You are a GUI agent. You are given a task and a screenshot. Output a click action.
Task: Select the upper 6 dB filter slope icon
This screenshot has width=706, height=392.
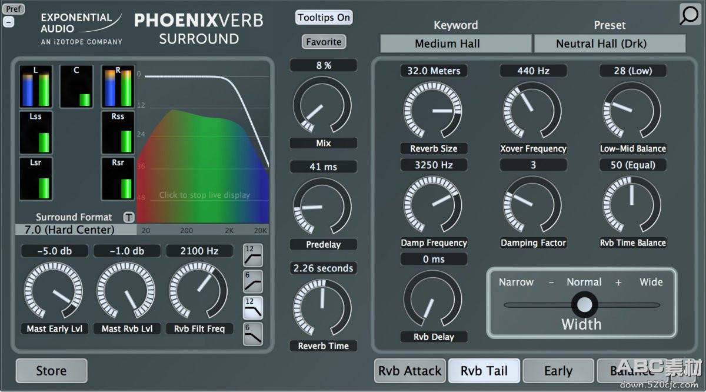click(x=253, y=282)
